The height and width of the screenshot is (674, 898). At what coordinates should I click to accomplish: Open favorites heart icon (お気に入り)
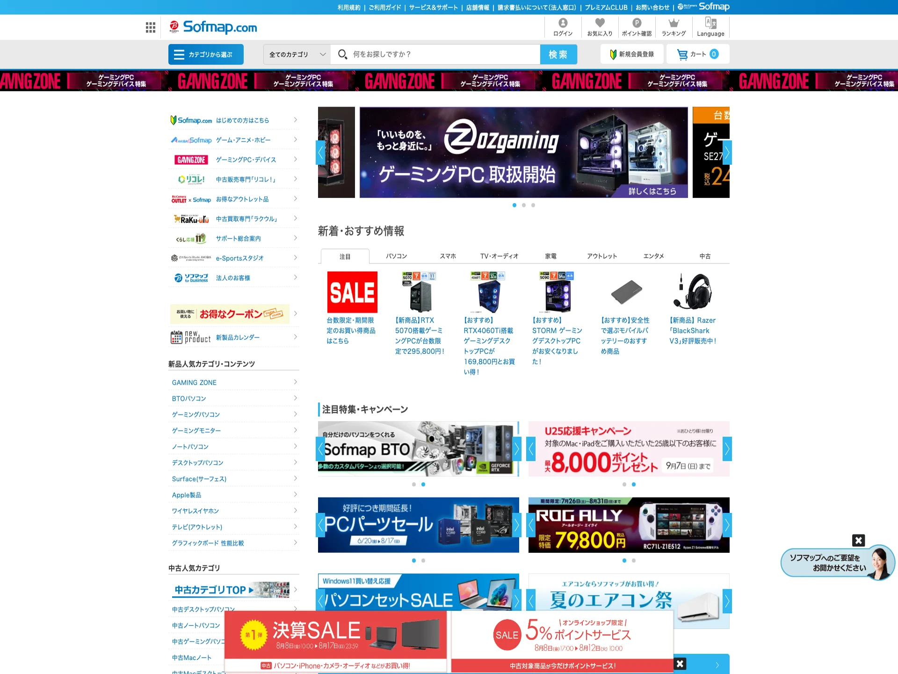pos(600,27)
